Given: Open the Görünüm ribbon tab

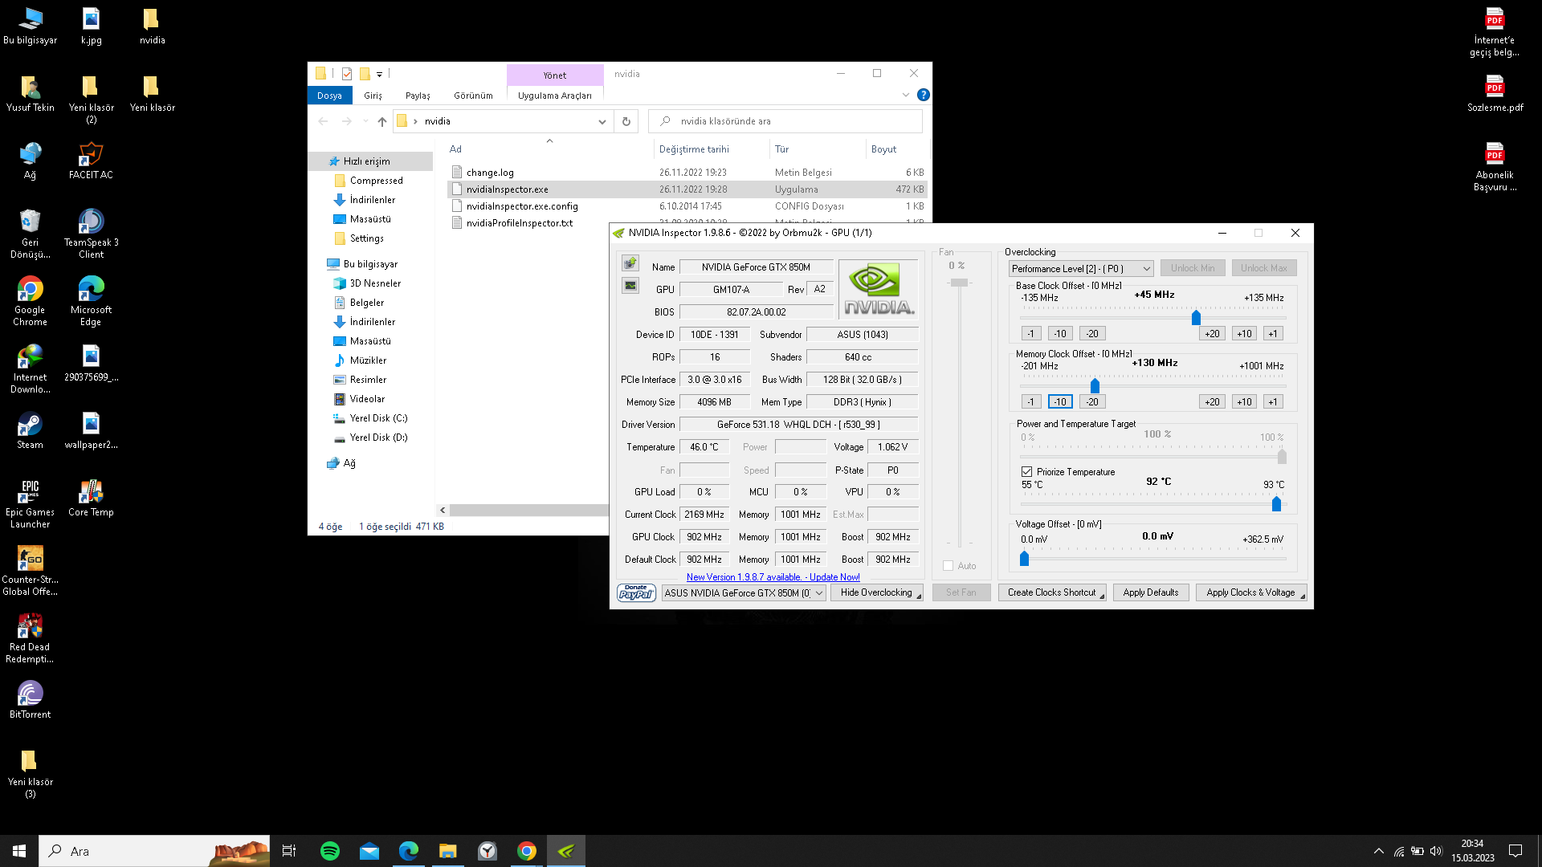Looking at the screenshot, I should 473,96.
